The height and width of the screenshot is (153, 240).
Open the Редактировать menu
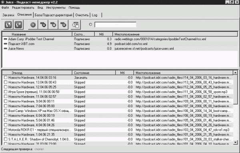point(23,8)
